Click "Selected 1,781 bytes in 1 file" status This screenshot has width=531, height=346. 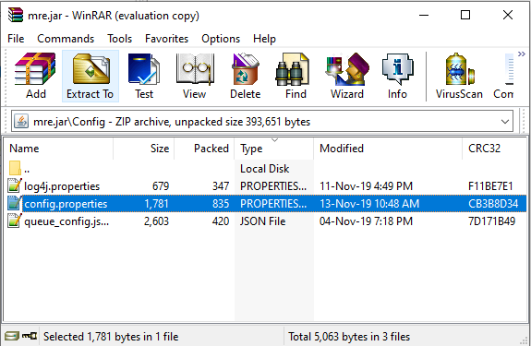(111, 337)
